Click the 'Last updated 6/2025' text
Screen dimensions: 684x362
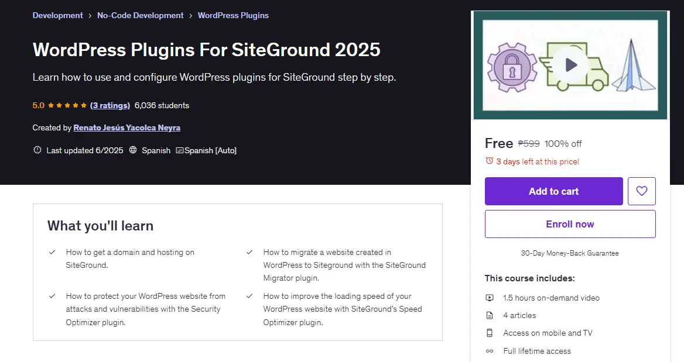tap(85, 150)
